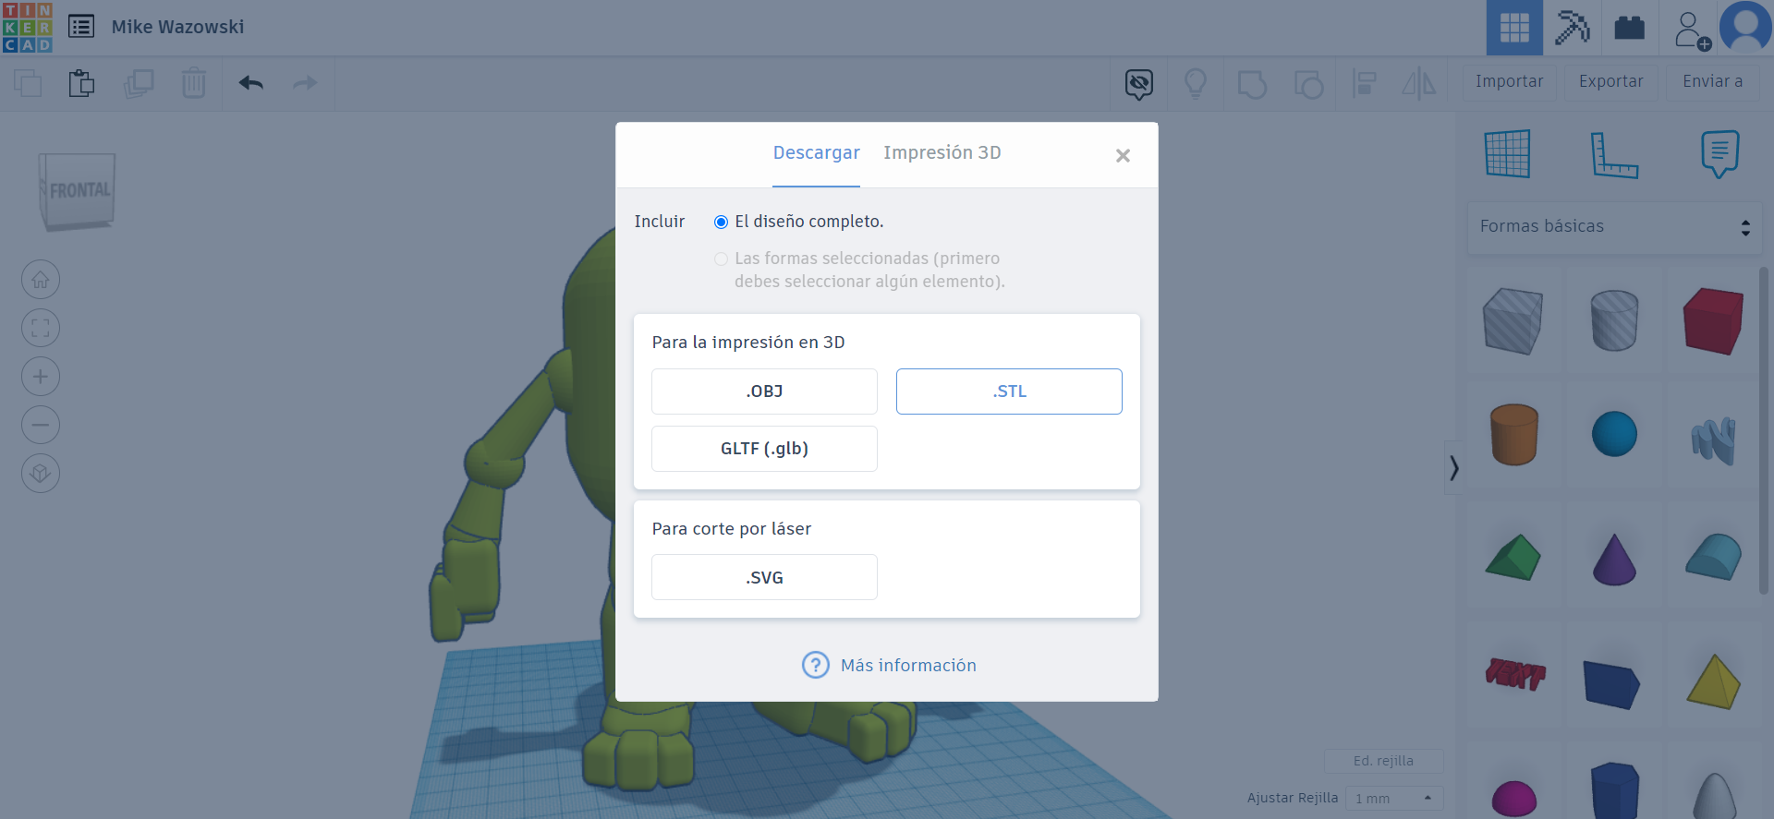Select the Workplane tool icon
1774x819 pixels.
1508,153
